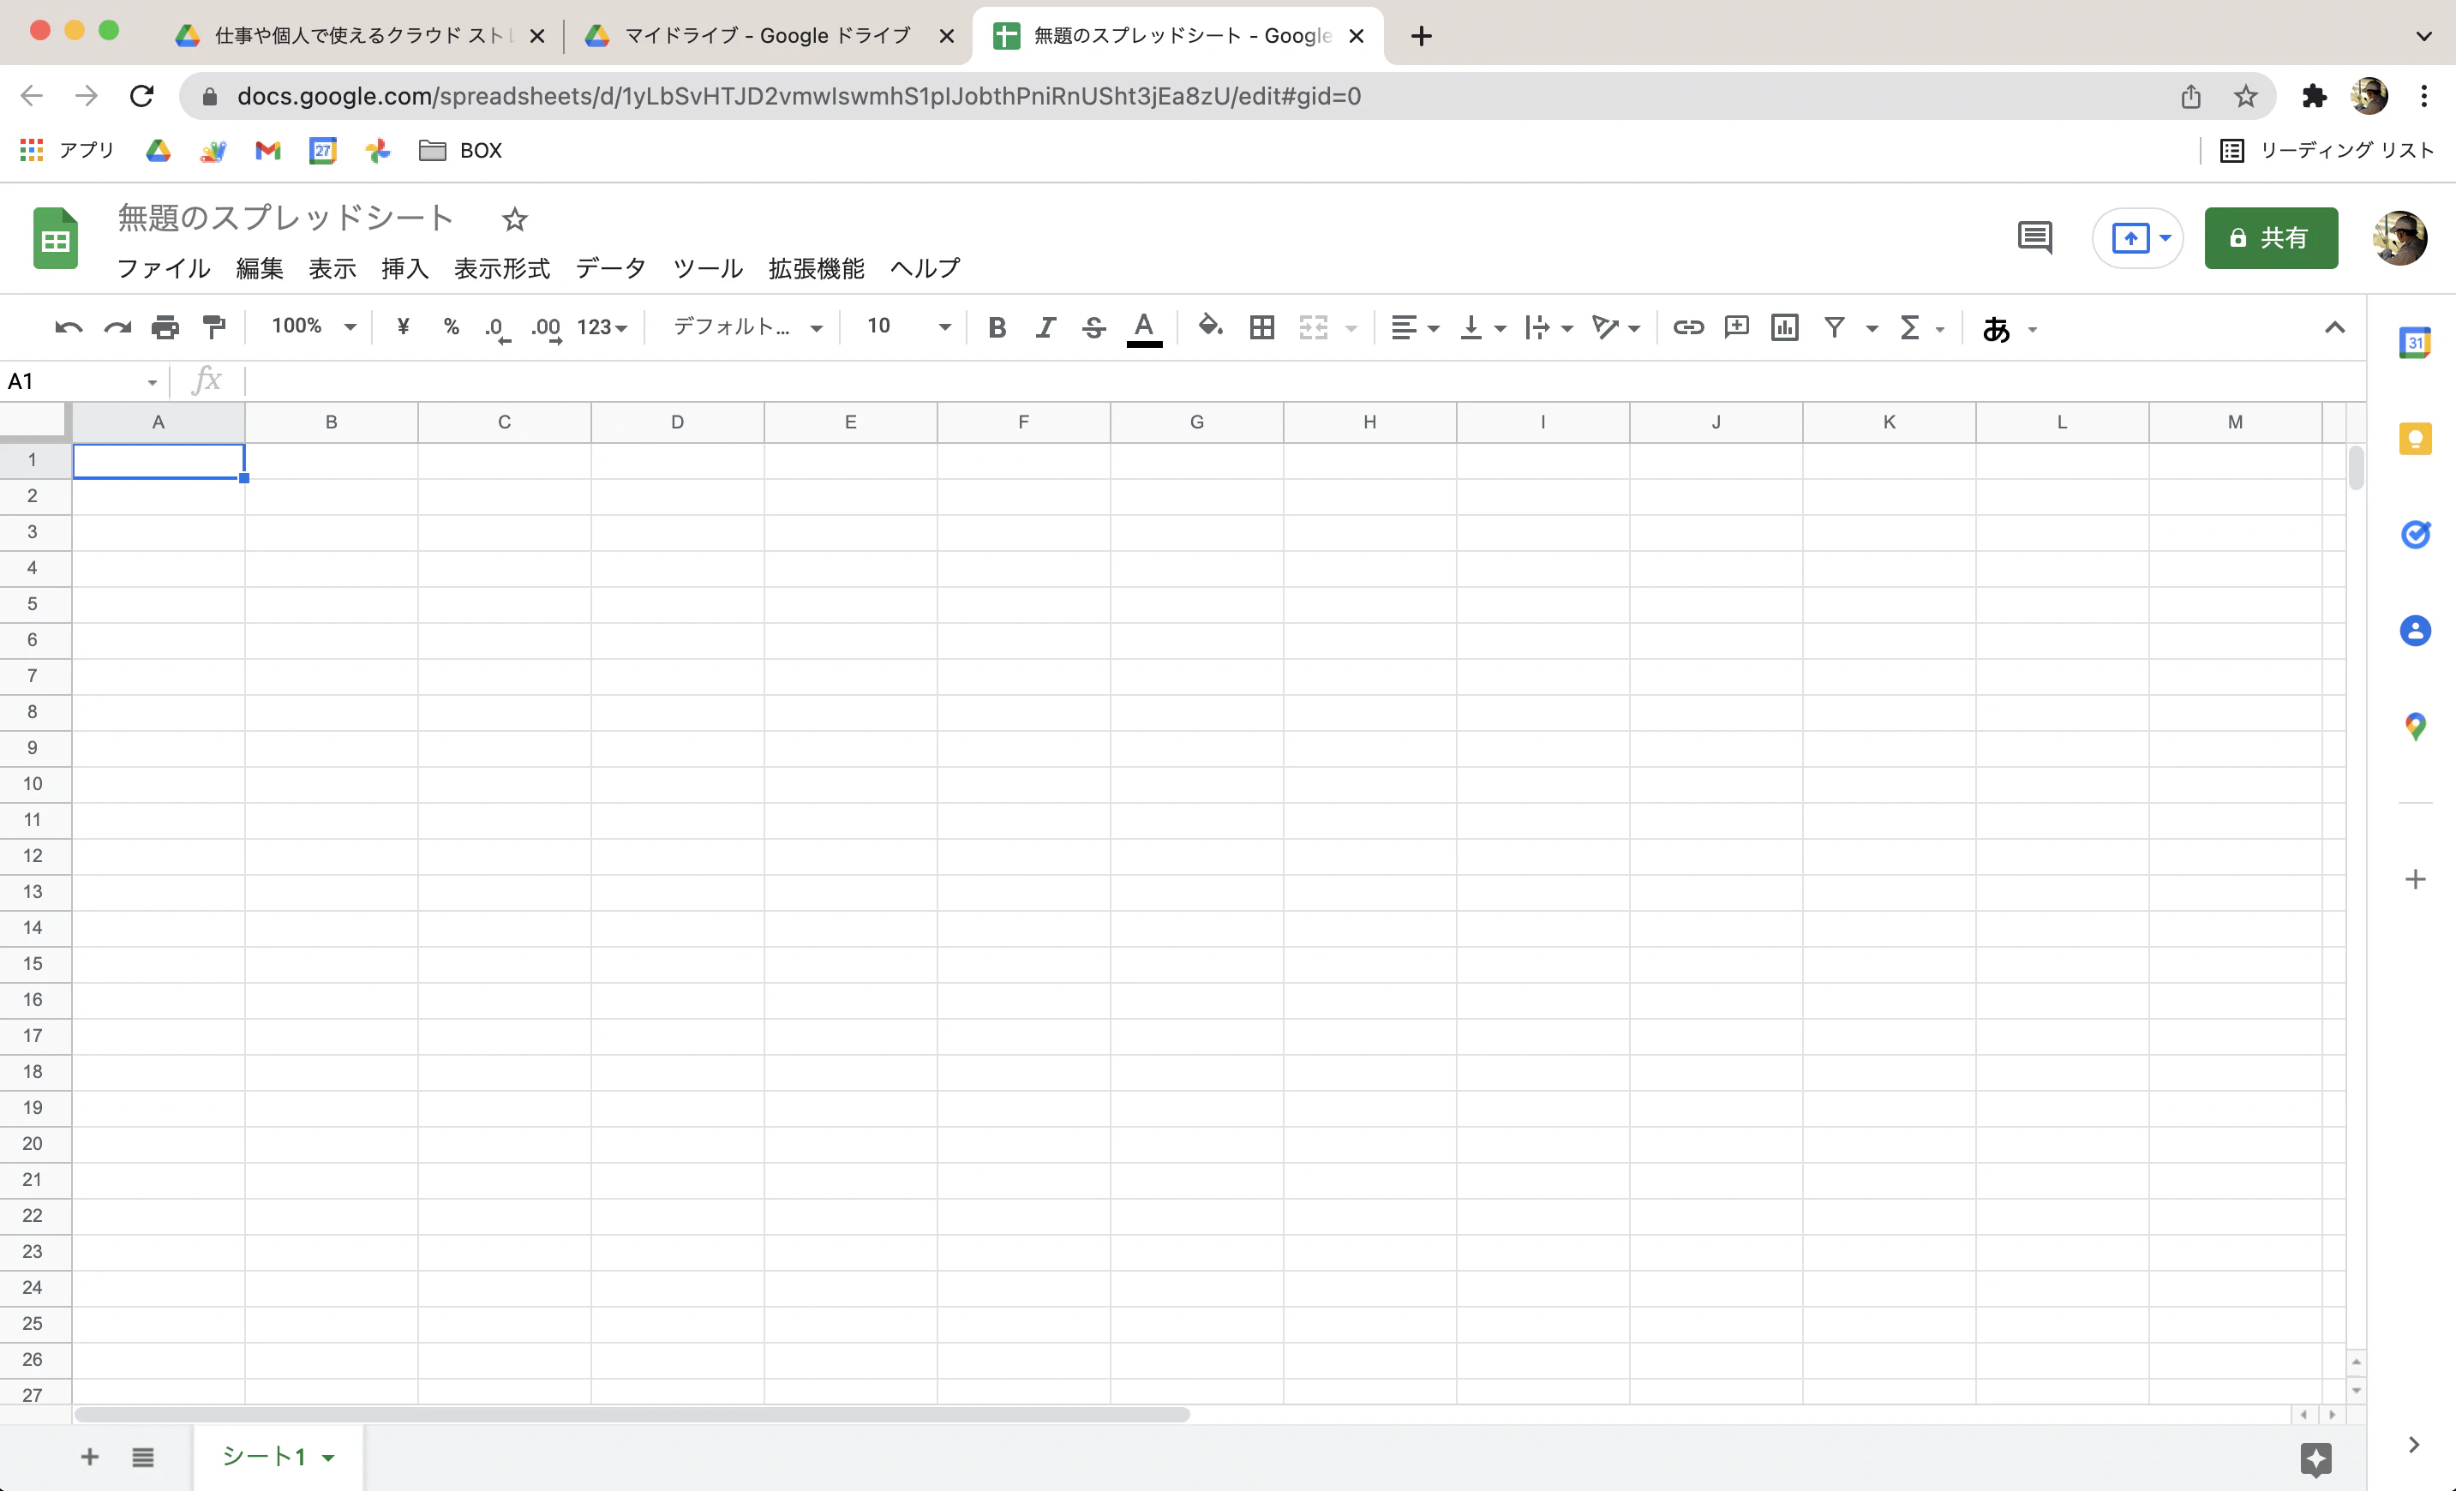Open Google Maps side panel icon
2456x1491 pixels.
(2415, 726)
